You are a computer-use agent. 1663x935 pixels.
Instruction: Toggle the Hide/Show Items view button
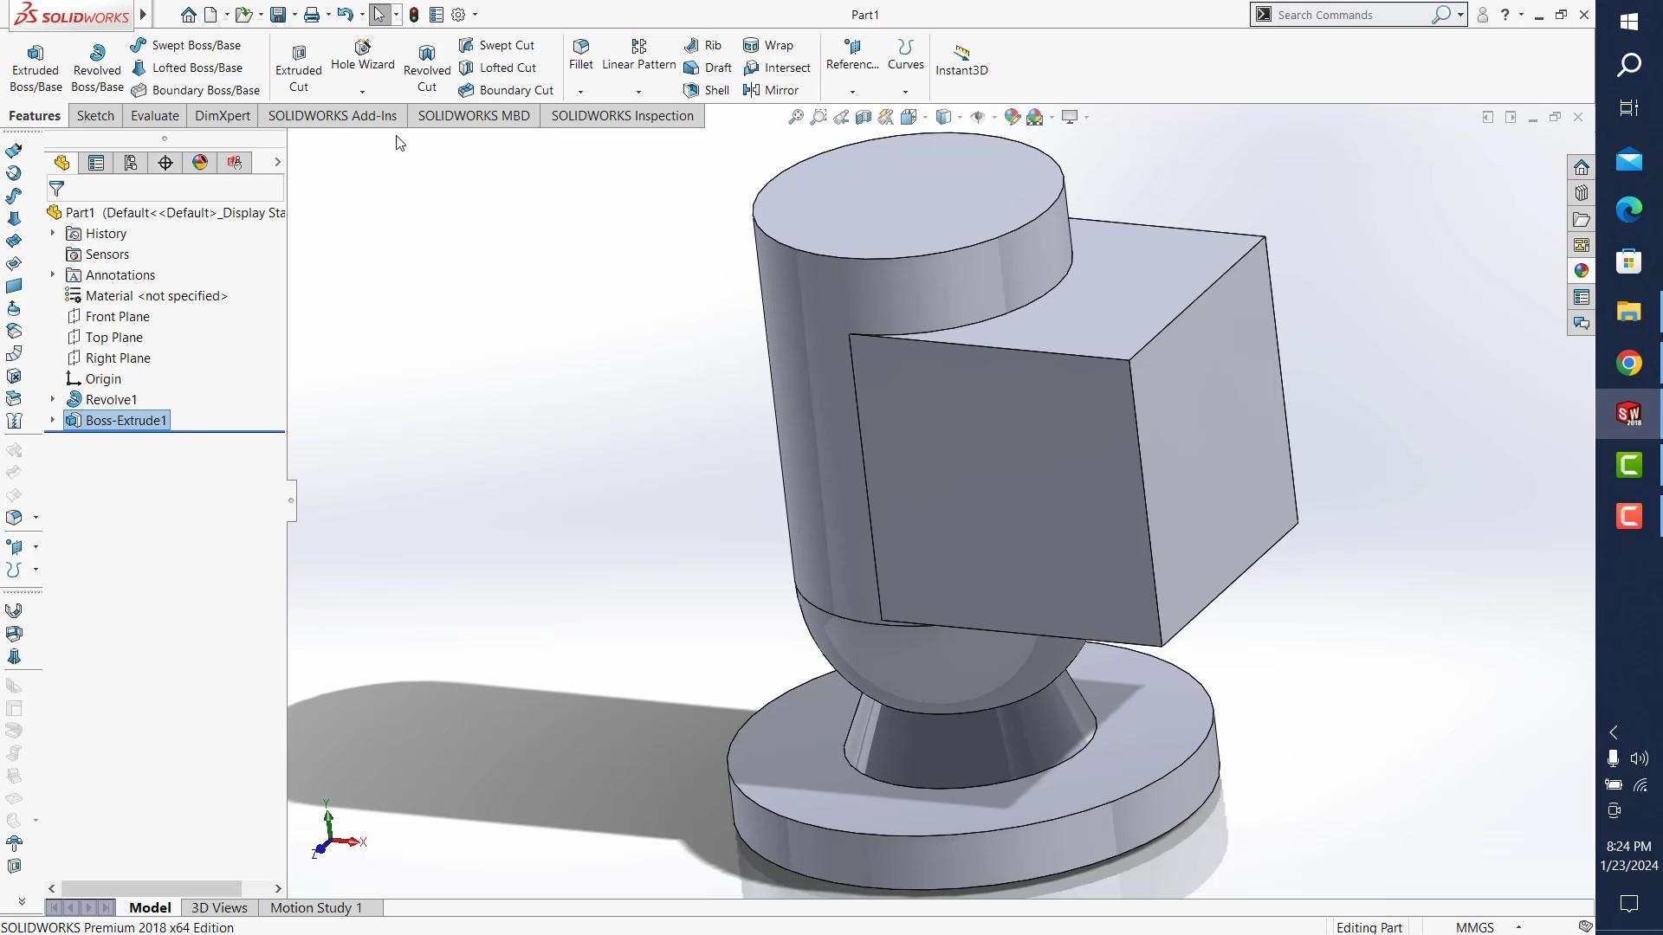pyautogui.click(x=977, y=117)
